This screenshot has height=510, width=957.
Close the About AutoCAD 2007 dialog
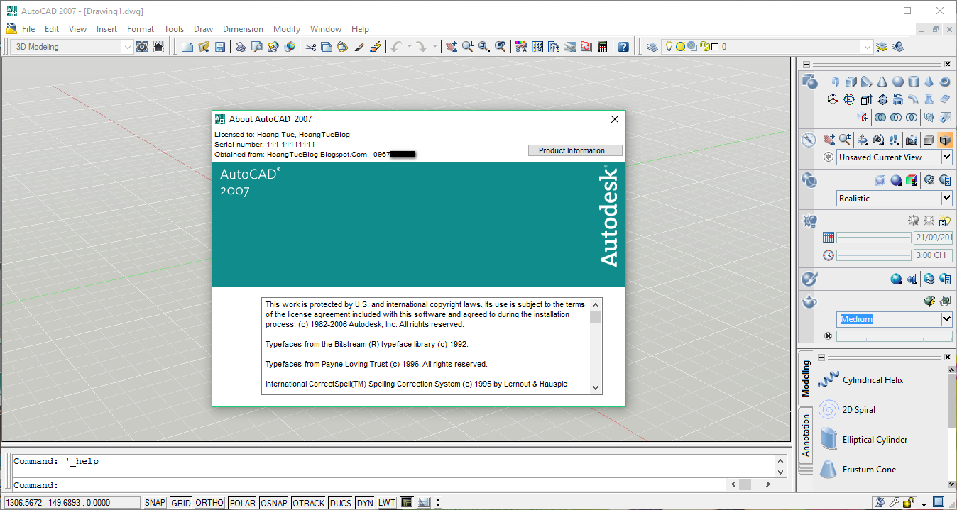click(x=615, y=119)
